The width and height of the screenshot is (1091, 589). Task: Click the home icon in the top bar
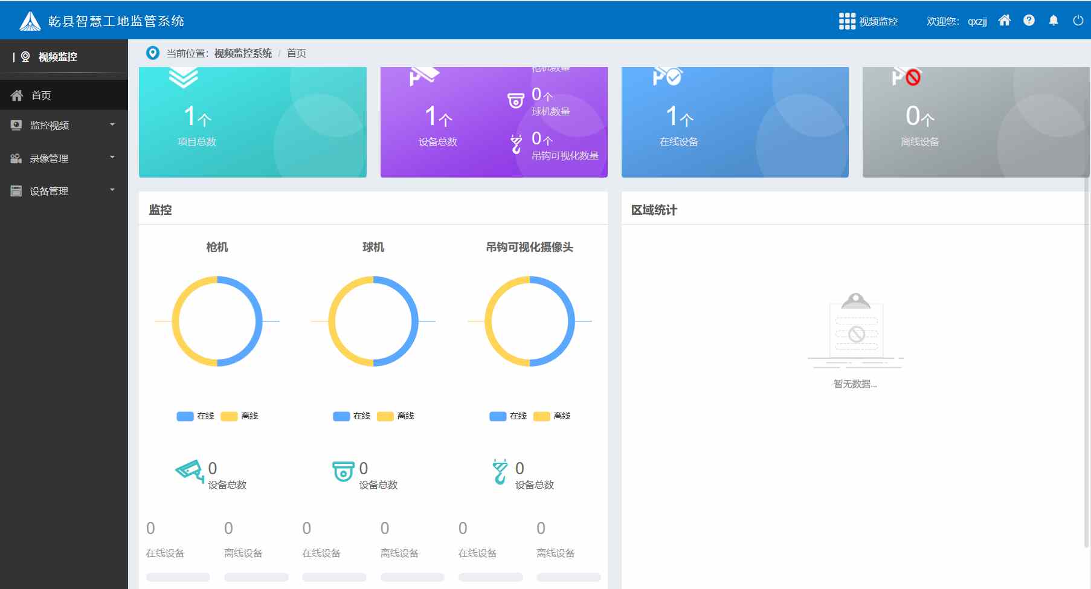click(x=1005, y=20)
